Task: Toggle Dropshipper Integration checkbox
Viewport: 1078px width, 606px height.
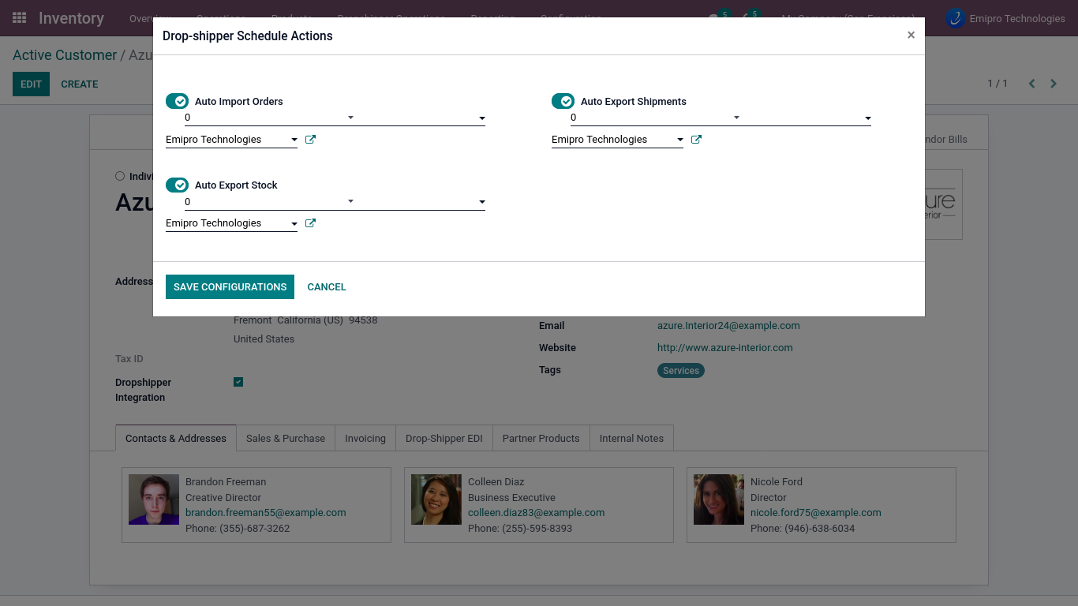Action: [238, 382]
